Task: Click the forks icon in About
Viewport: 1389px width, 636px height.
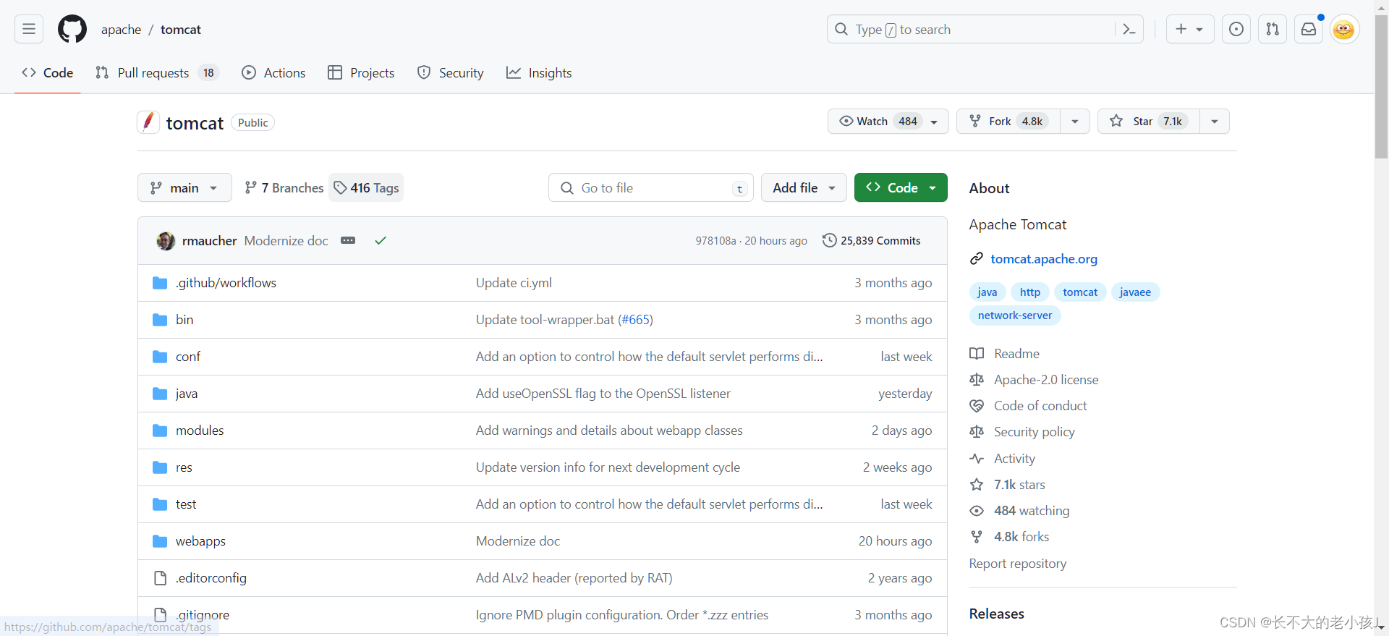Action: (x=977, y=537)
